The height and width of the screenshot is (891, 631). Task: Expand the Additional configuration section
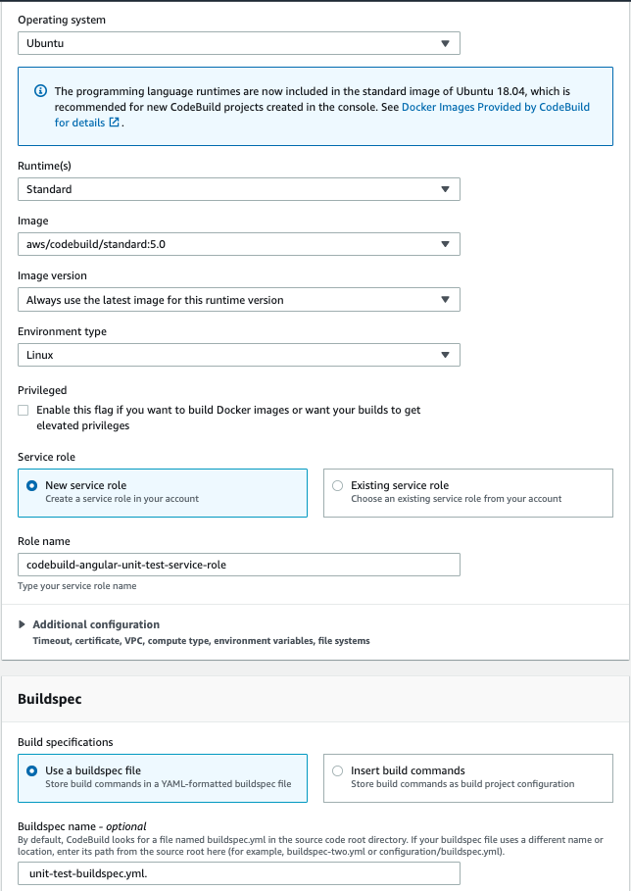coord(96,624)
